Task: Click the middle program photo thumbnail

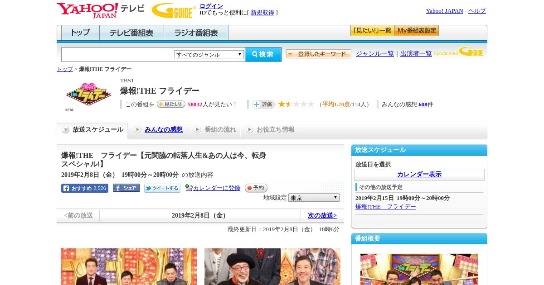Action: [x=272, y=266]
